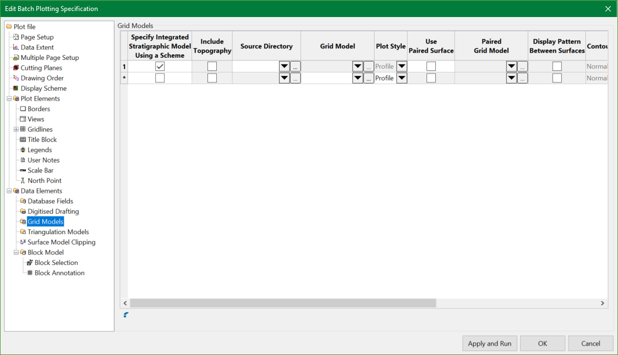This screenshot has height=355, width=618.
Task: Click the Digitised Drafting icon
Action: (23, 211)
